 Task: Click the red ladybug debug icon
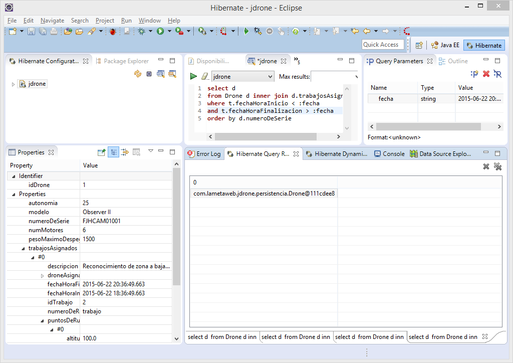coord(113,32)
